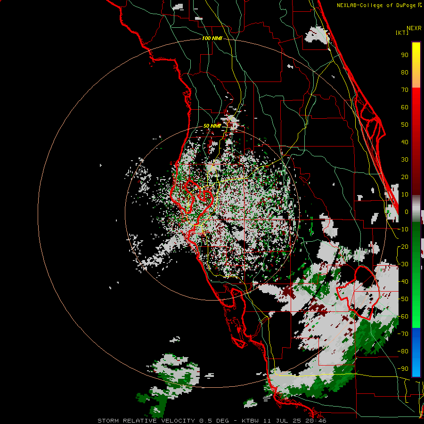Click the 20 value on the velocity scale
Image resolution: width=424 pixels, height=424 pixels.
pos(405,177)
